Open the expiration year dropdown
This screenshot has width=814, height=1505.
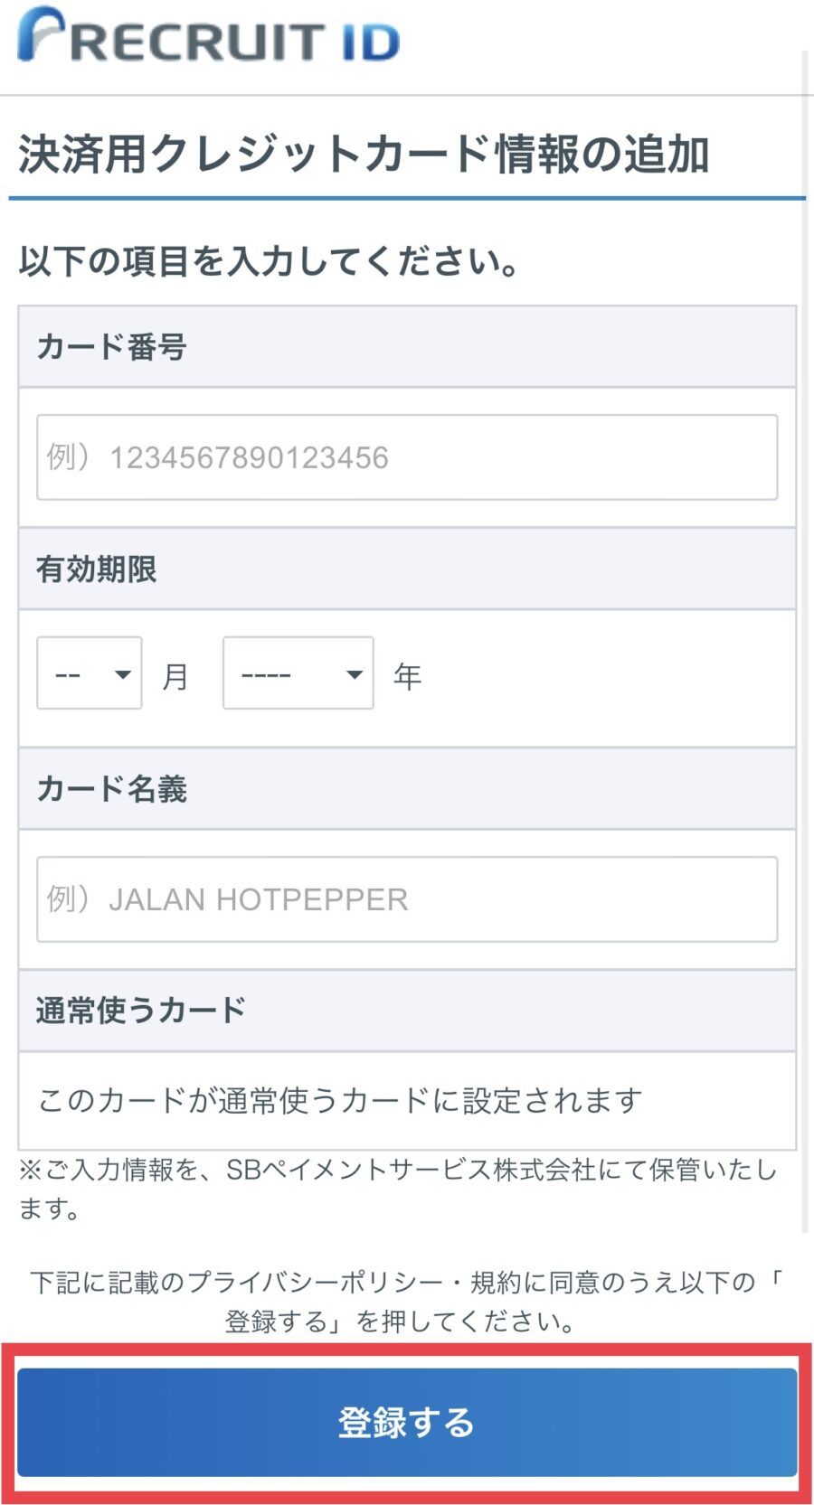coord(298,673)
